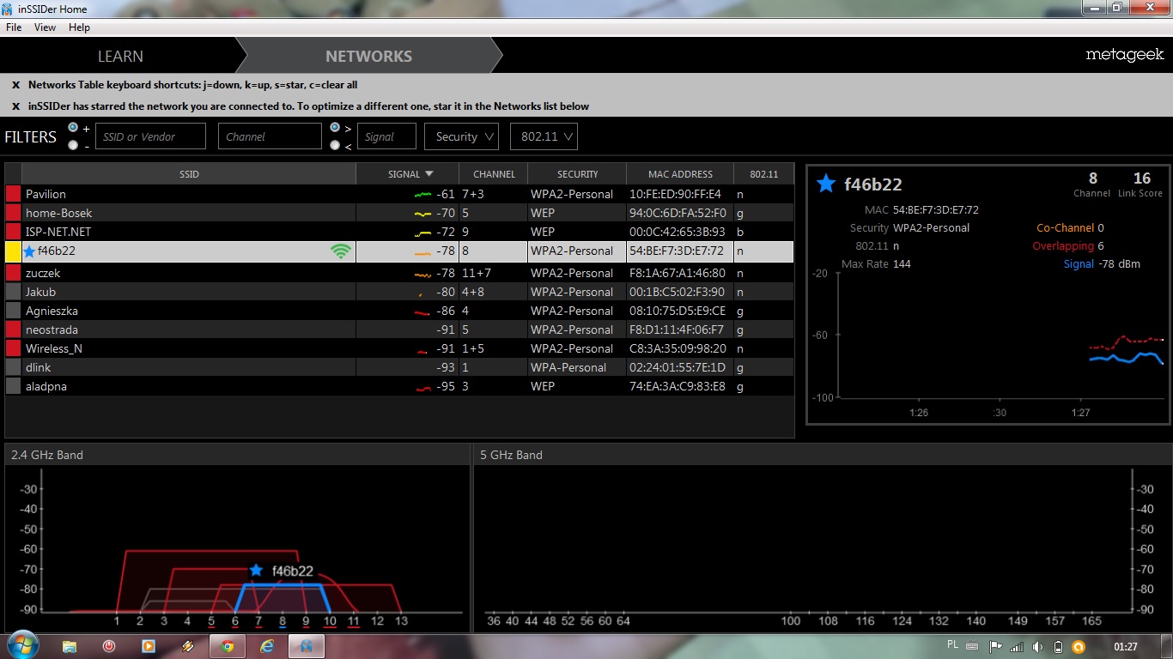Viewport: 1173px width, 659px height.
Task: Dismiss the keyboard shortcuts hint with its X
Action: click(15, 85)
